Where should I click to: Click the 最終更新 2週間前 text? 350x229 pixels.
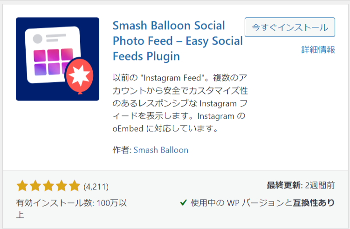click(301, 185)
